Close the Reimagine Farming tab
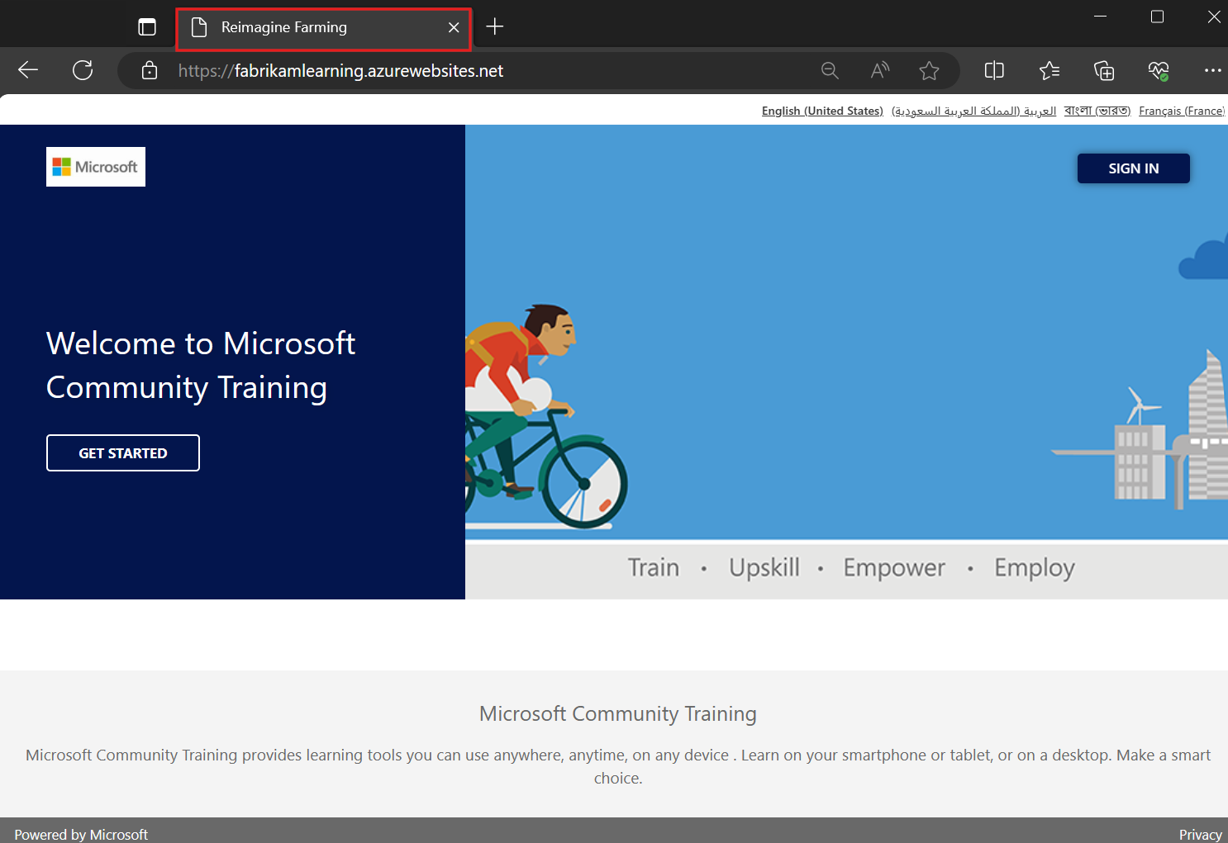The height and width of the screenshot is (843, 1228). click(x=454, y=27)
